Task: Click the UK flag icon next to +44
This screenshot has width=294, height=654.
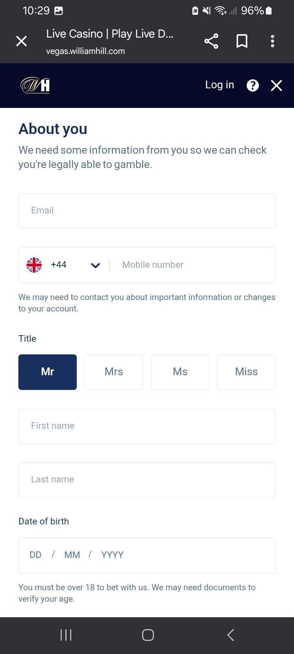Action: pos(34,265)
